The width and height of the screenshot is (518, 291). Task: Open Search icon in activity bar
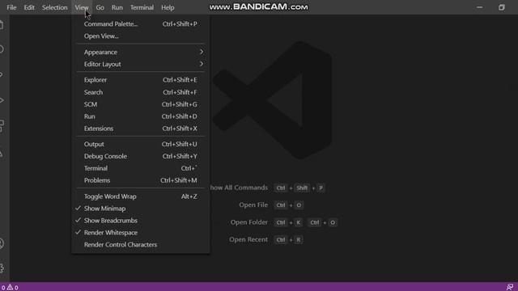[x=2, y=49]
